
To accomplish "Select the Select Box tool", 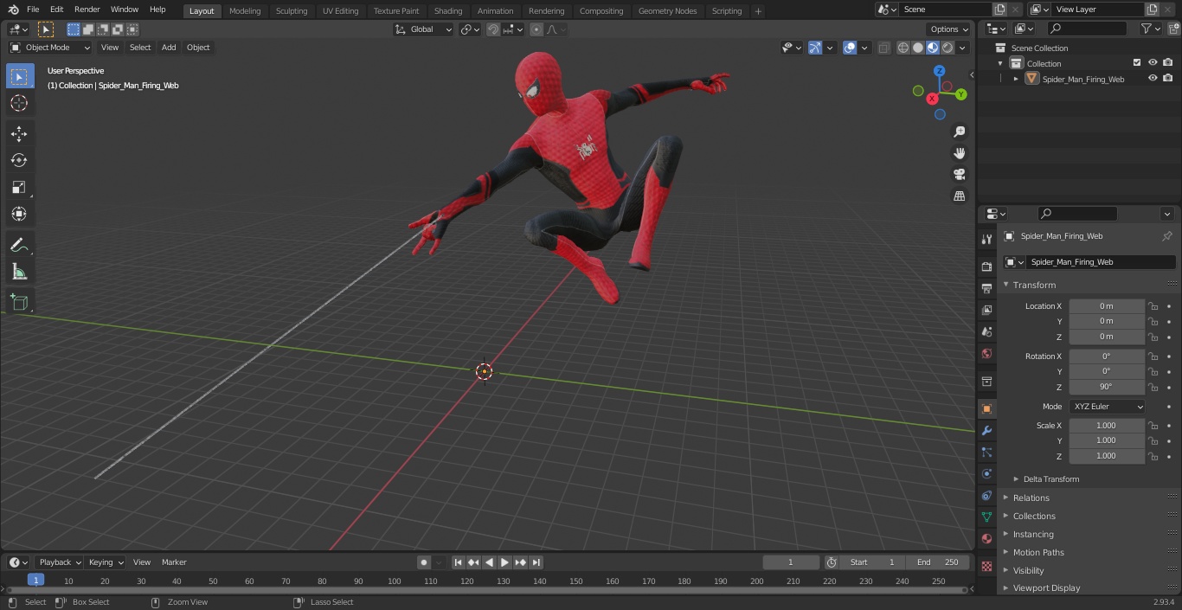I will click(x=19, y=76).
